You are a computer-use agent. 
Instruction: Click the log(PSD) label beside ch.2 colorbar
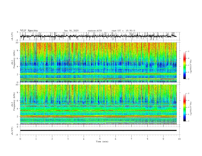(191, 108)
